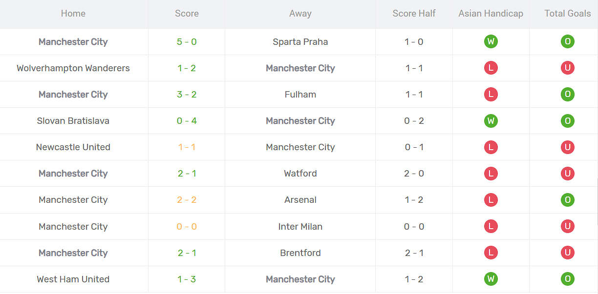Click the W handicap badge in Slovan Bratislava row
Image resolution: width=598 pixels, height=294 pixels.
[491, 121]
